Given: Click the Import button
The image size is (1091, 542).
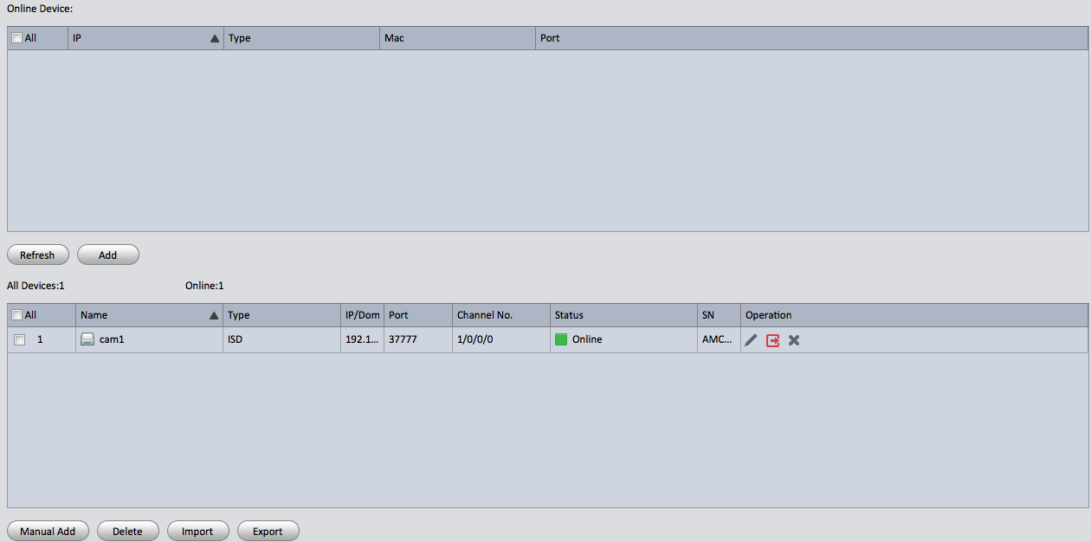Looking at the screenshot, I should click(x=197, y=532).
